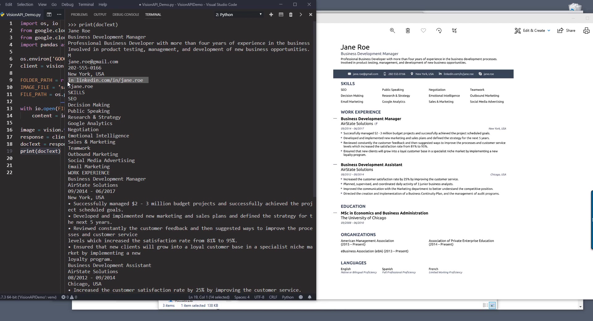This screenshot has width=593, height=321.
Task: Split the terminal panel
Action: 281,15
